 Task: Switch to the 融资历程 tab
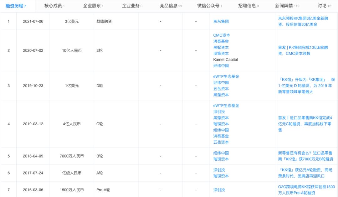16,6
